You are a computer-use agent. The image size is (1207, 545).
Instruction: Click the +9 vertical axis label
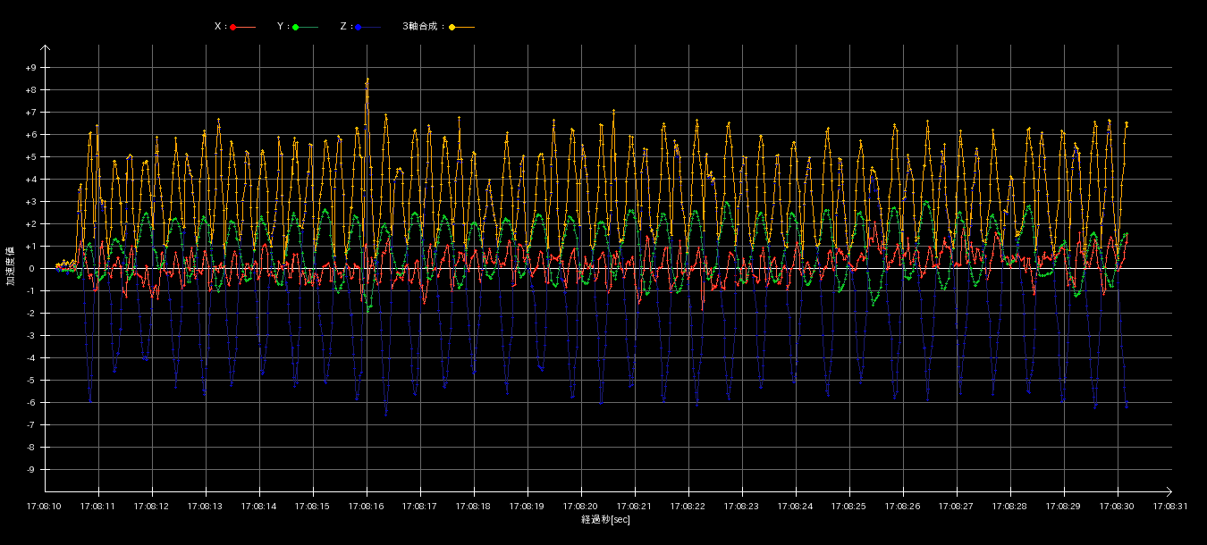[30, 68]
